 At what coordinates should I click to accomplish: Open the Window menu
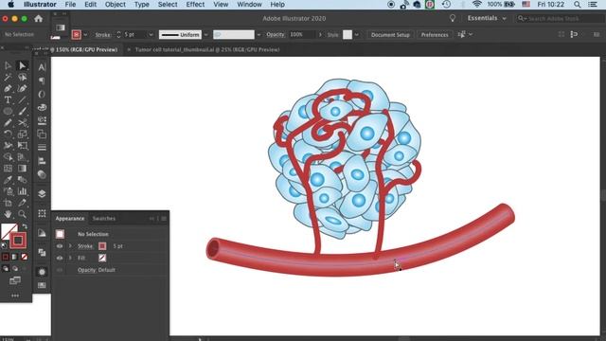click(x=249, y=5)
